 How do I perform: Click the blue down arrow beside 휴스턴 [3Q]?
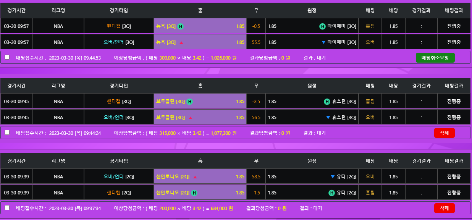pyautogui.click(x=328, y=117)
